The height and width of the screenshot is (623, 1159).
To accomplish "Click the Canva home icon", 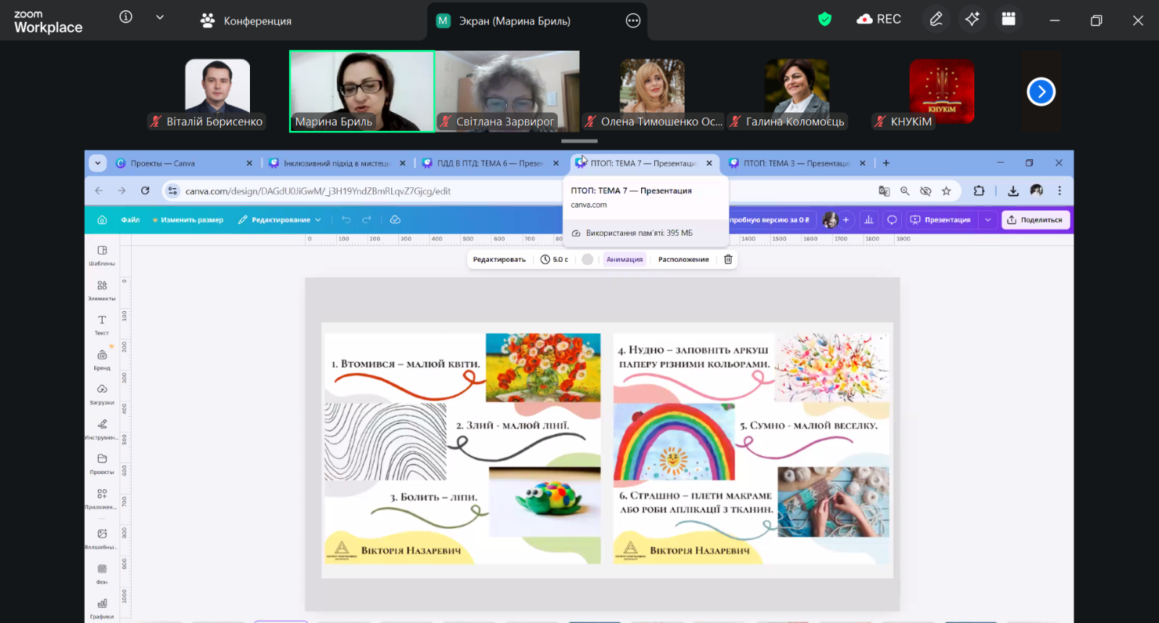I will point(102,220).
